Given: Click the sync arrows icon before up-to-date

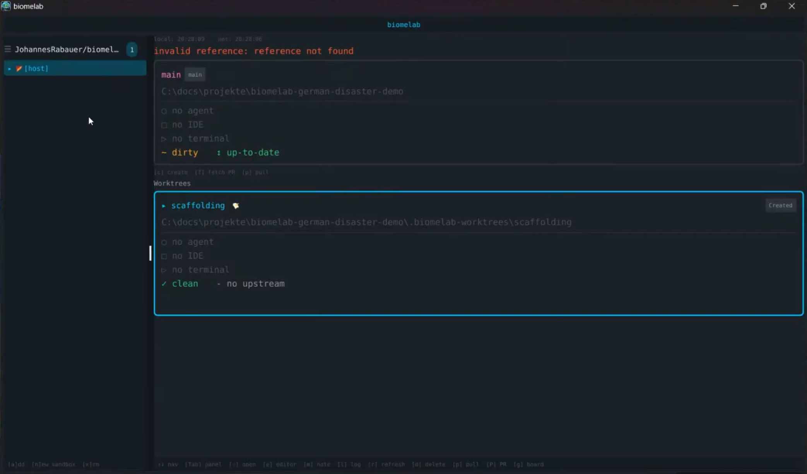Looking at the screenshot, I should [x=219, y=153].
